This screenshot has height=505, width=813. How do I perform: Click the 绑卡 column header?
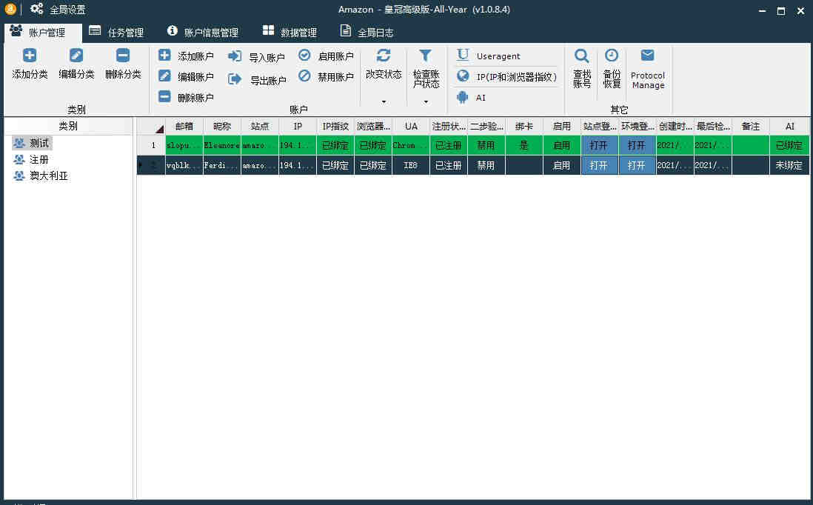tap(524, 126)
